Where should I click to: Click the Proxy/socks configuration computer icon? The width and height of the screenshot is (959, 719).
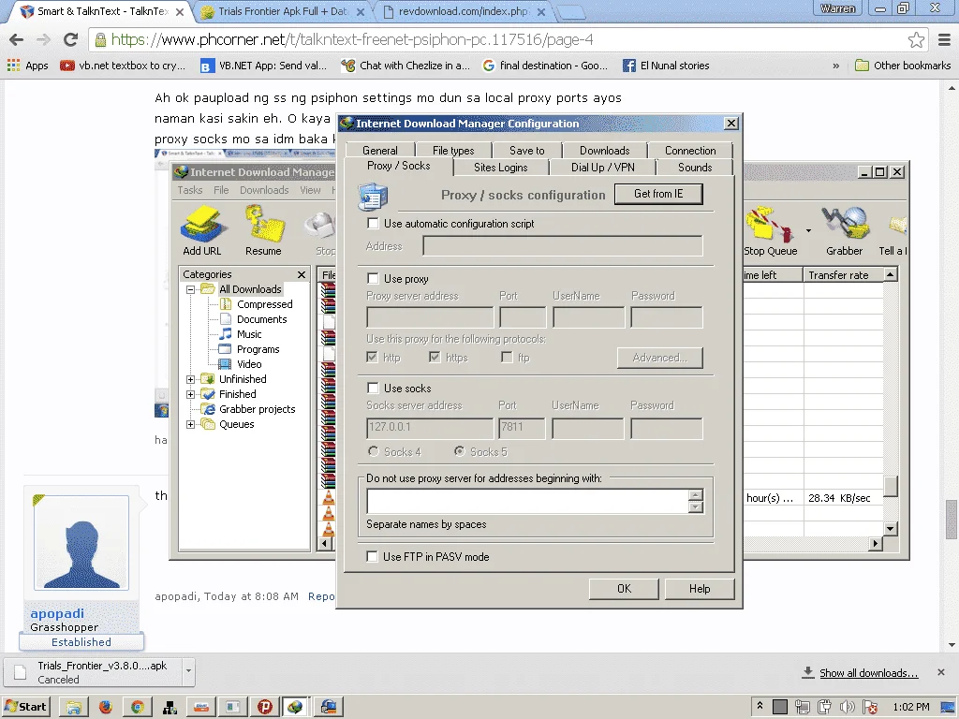click(x=373, y=197)
